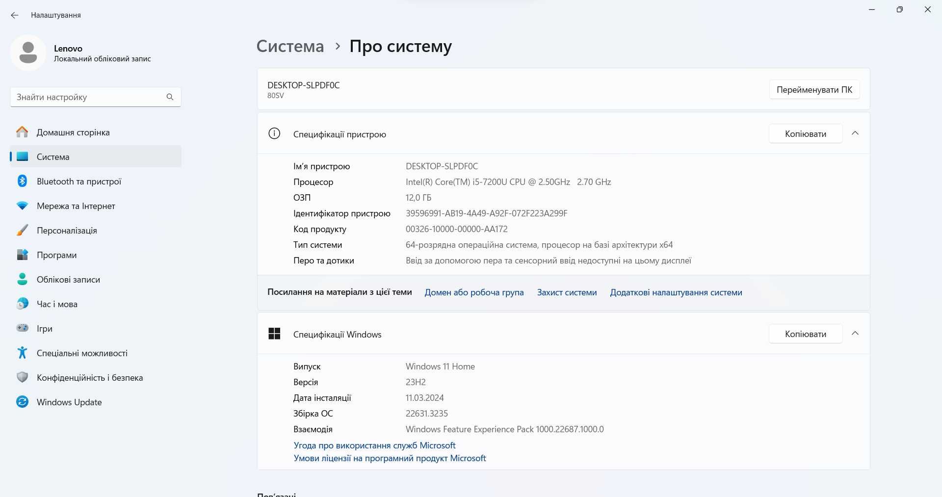942x497 pixels.
Task: Open Захист системи link
Action: coord(567,292)
